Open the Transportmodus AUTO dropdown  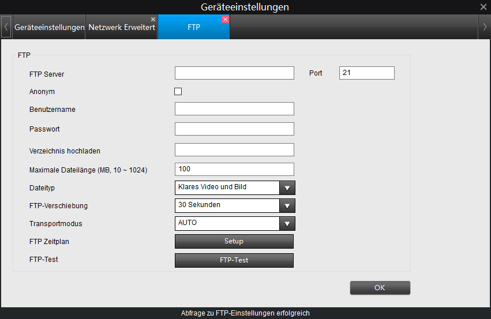[287, 223]
